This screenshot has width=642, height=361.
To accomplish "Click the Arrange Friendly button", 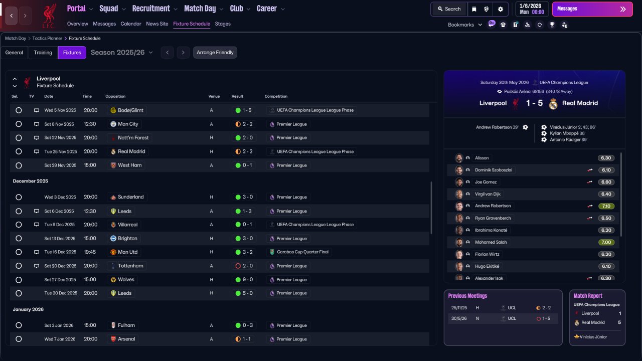I will 215,53.
